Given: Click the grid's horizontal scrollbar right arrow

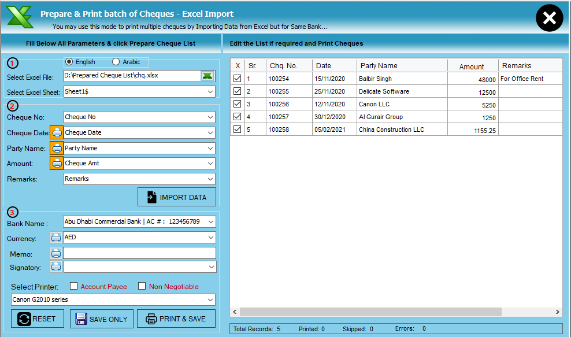Looking at the screenshot, I should pos(557,312).
